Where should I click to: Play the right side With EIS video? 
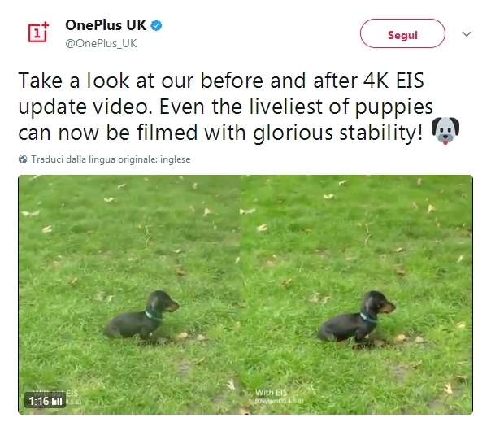tap(357, 294)
